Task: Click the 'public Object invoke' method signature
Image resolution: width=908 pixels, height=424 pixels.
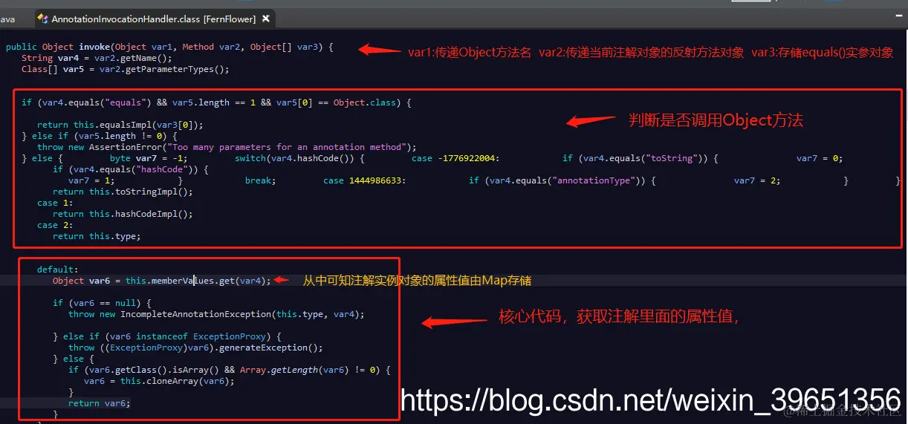Action: [x=169, y=47]
